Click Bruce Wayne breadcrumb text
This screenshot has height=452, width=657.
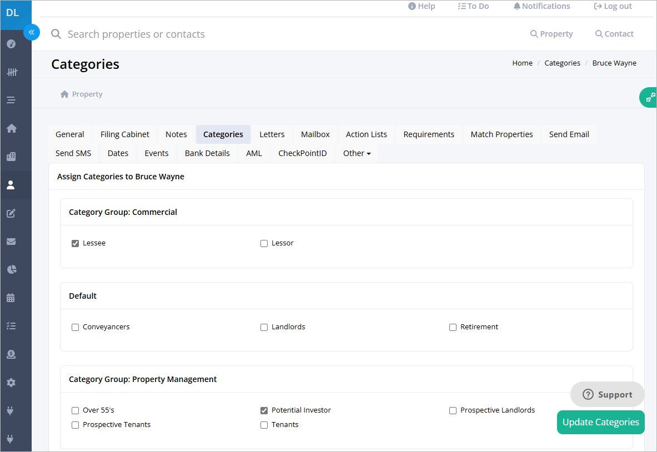pyautogui.click(x=614, y=63)
